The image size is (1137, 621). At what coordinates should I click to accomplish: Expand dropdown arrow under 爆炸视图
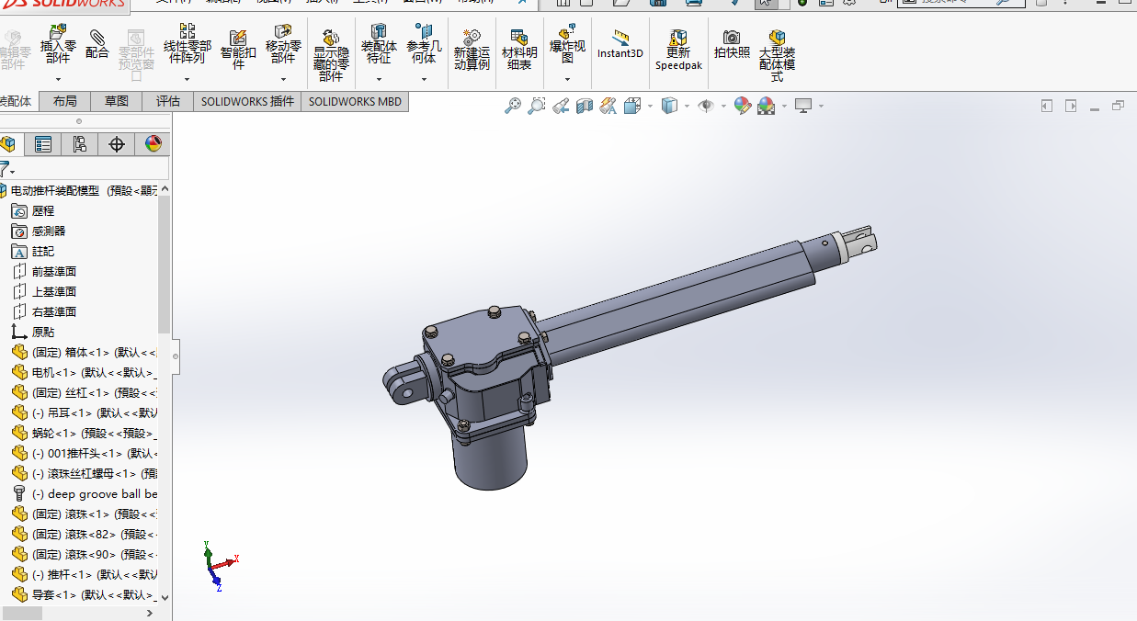coord(567,80)
